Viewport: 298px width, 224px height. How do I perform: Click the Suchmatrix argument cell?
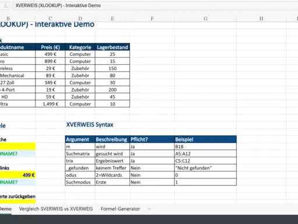[x=80, y=154]
